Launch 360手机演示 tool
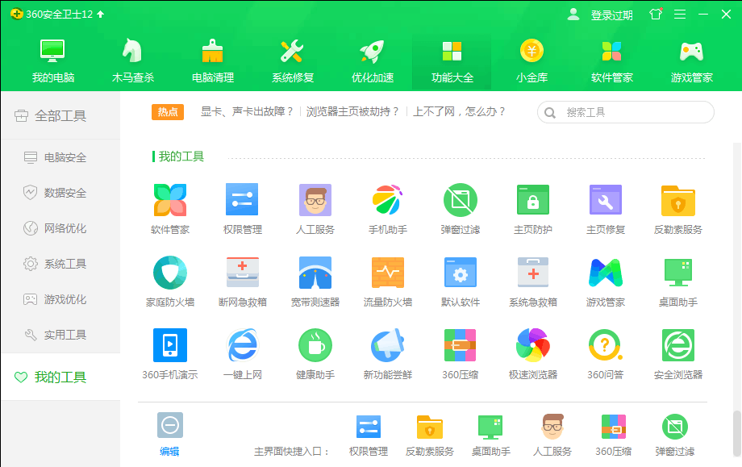The height and width of the screenshot is (467, 742). [x=170, y=345]
